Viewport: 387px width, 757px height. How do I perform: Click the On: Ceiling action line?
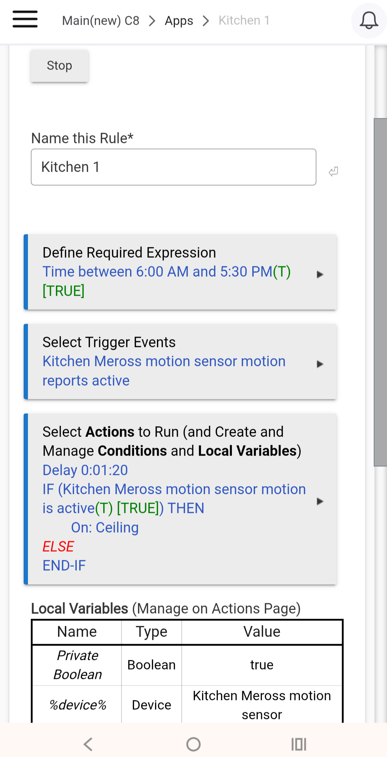(x=105, y=528)
